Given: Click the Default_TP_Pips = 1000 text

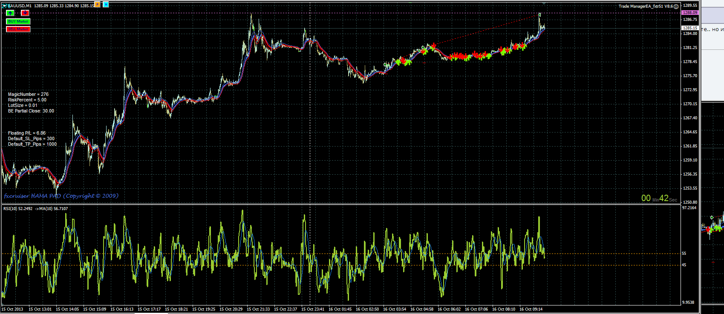Looking at the screenshot, I should (32, 144).
